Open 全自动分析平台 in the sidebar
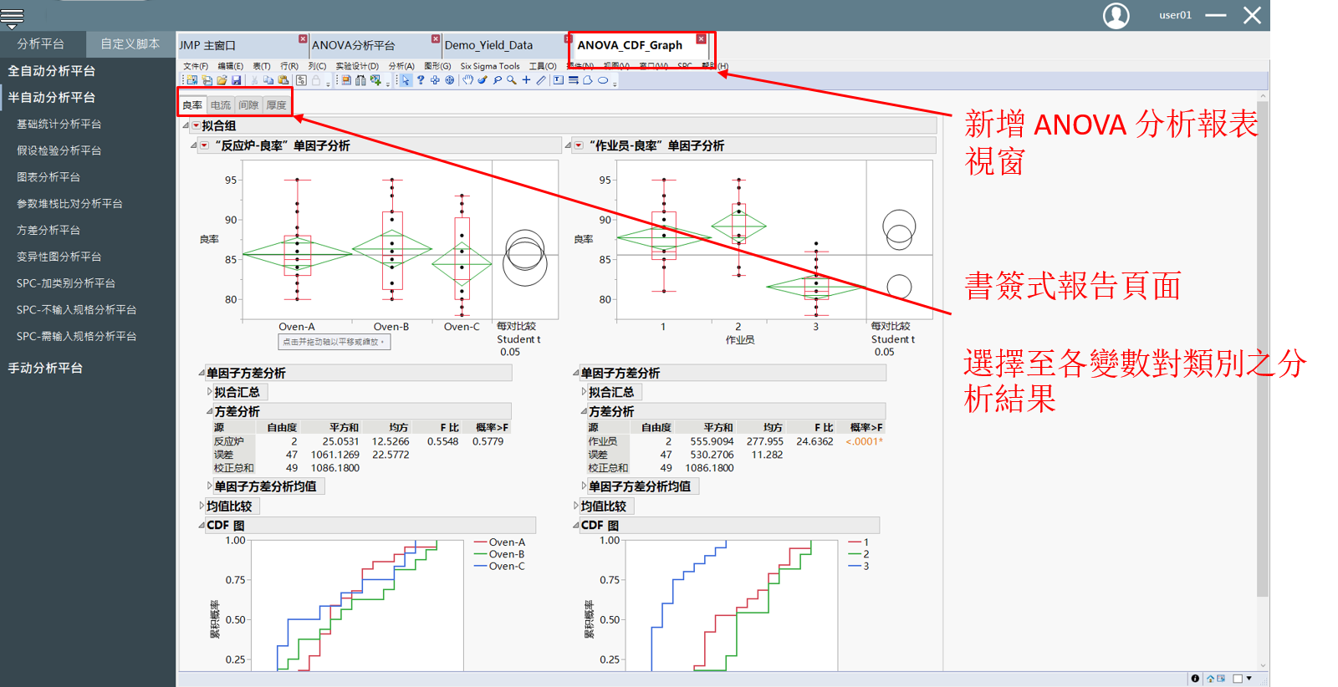 point(52,71)
